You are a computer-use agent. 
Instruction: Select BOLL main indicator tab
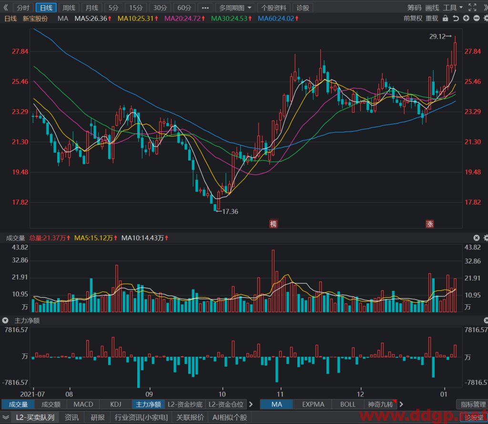coord(347,404)
